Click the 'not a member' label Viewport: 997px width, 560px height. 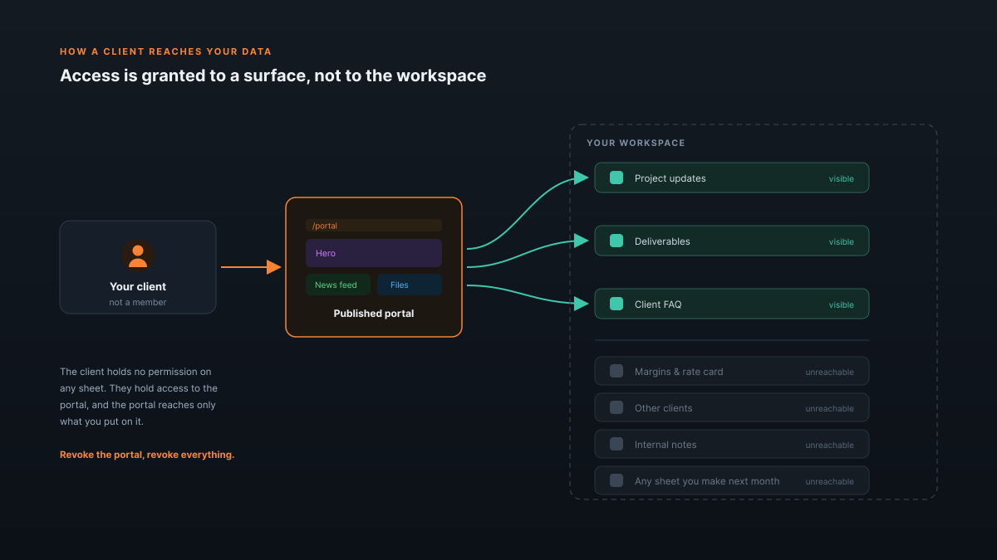138,302
